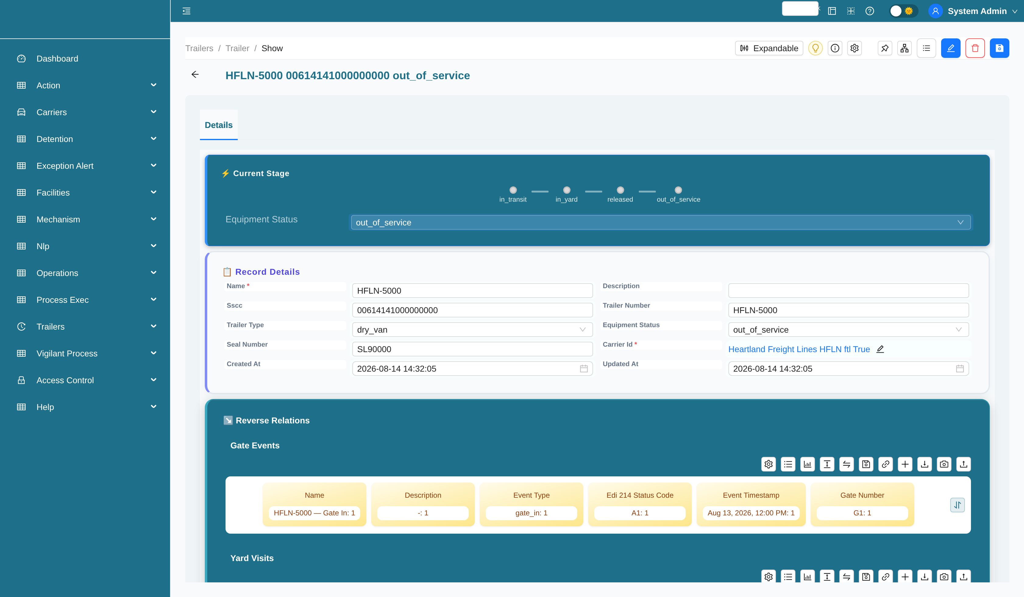Click the Seal Number input field
This screenshot has width=1024, height=597.
pos(472,349)
